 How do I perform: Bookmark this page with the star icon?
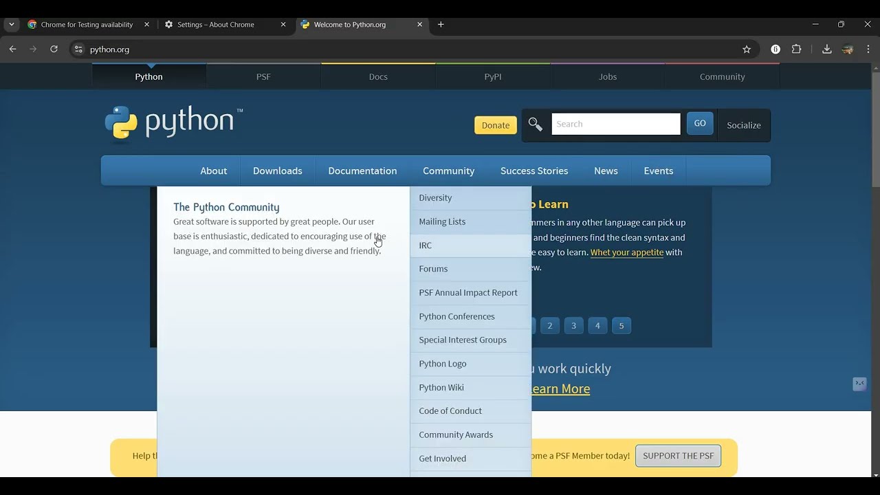click(747, 49)
